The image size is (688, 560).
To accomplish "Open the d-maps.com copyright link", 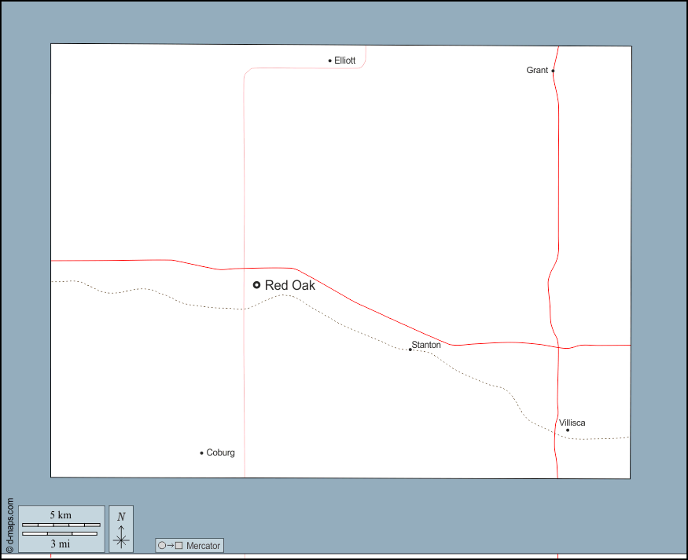I will [x=9, y=525].
